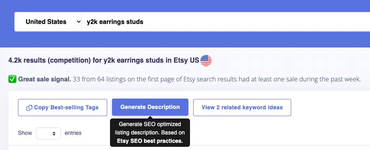Click the tooltip's pointer arrow under Generate Description

point(150,117)
